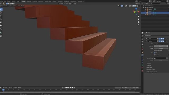Viewport: 169px width, 95px height.
Task: Toggle Array modifier viewport display
Action: [x=161, y=39]
